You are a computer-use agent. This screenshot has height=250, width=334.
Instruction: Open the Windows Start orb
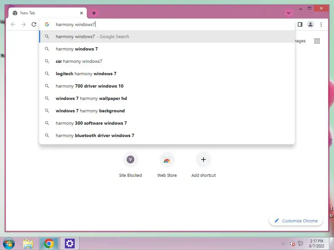pos(8,243)
